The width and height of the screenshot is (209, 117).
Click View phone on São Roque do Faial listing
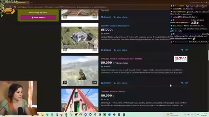[x=121, y=83]
